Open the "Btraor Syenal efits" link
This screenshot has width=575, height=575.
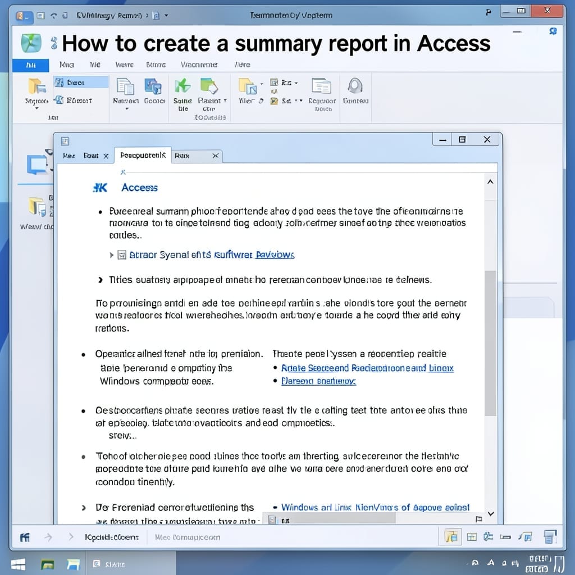coord(212,255)
